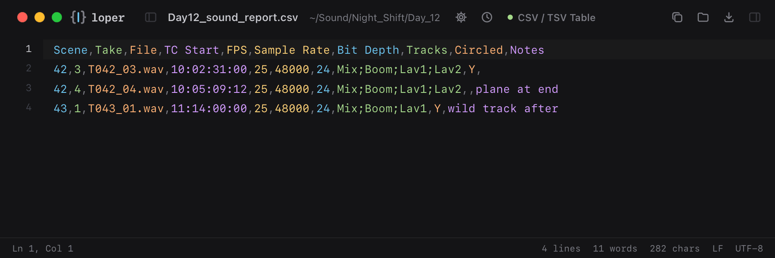Screen dimensions: 775x258
Task: Close the window with red button
Action: [x=22, y=17]
